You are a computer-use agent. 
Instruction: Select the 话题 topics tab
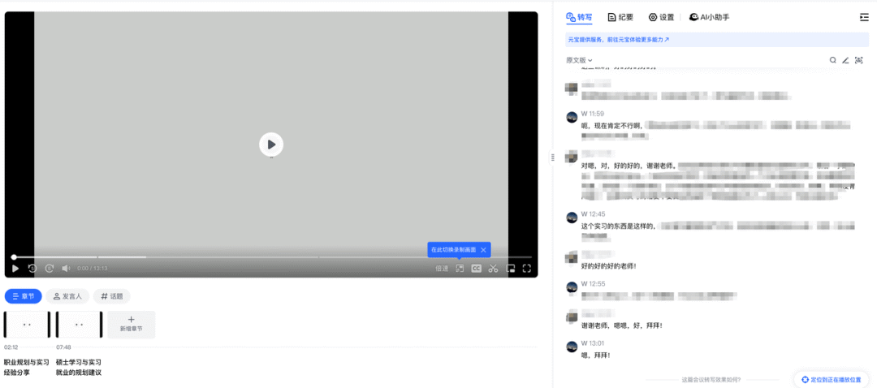112,296
